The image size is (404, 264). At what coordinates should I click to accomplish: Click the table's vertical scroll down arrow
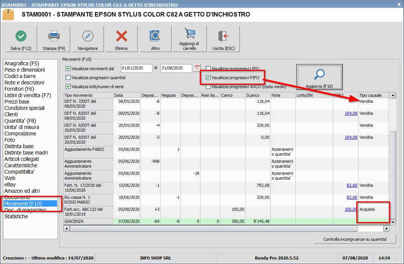tap(393, 222)
